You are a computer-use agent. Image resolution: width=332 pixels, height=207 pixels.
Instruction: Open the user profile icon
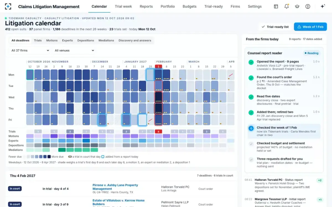[x=308, y=6]
